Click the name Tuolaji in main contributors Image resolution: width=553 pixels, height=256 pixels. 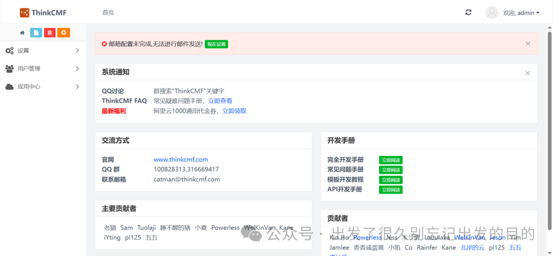point(146,228)
